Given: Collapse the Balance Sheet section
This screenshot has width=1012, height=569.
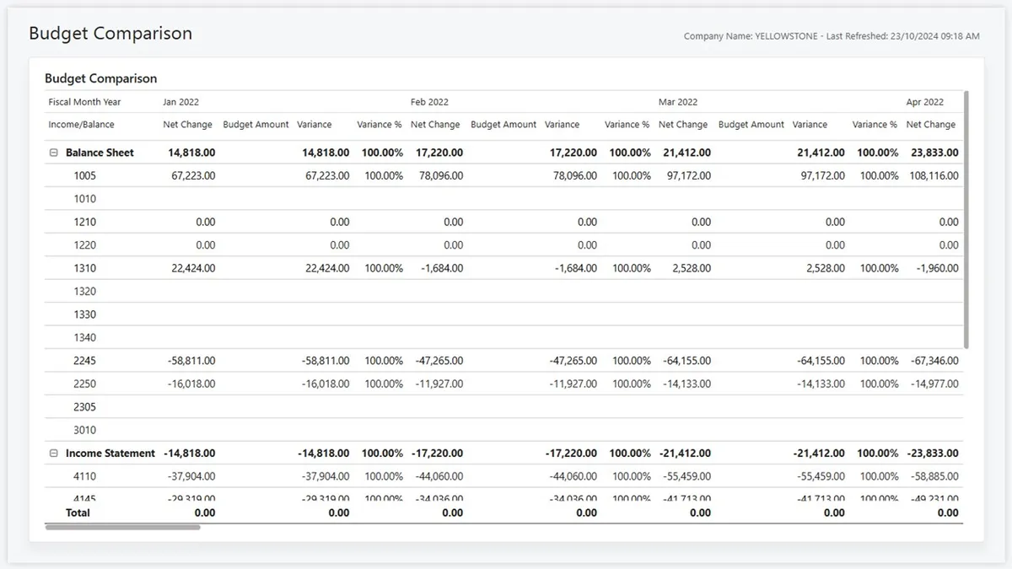Looking at the screenshot, I should 52,153.
